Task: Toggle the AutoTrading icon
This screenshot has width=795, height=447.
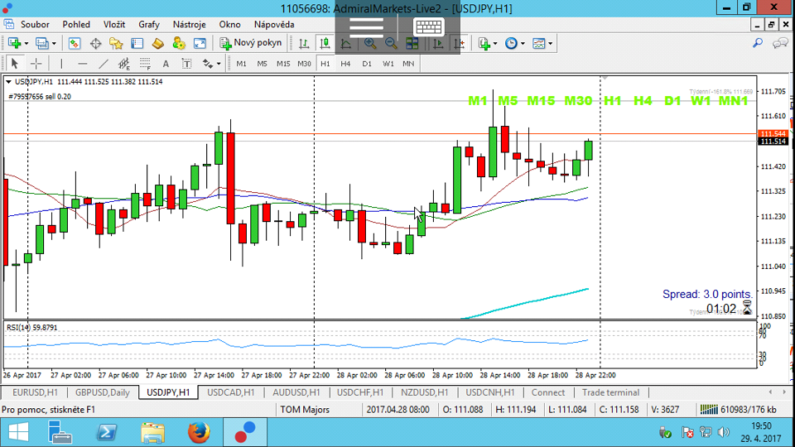Action: coord(179,44)
